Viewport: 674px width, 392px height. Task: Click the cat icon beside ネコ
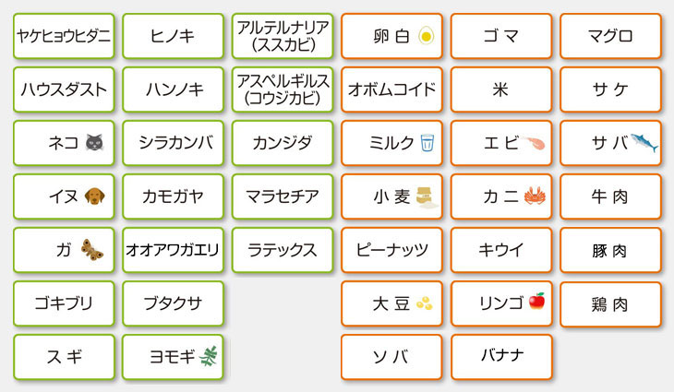pos(94,143)
